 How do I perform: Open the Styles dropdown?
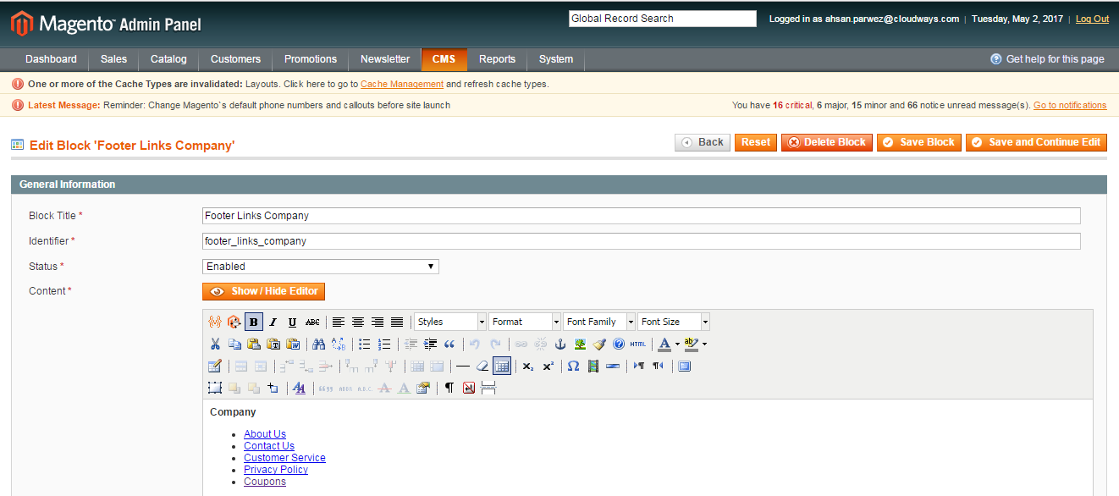450,322
